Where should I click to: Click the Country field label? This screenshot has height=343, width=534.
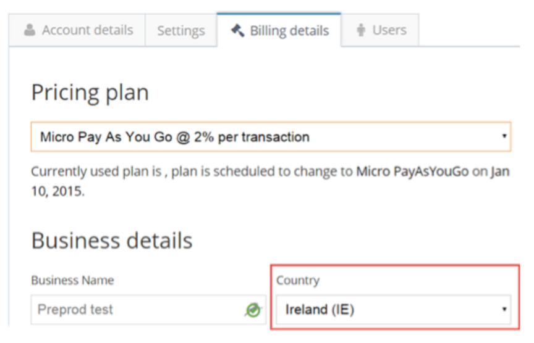(298, 281)
